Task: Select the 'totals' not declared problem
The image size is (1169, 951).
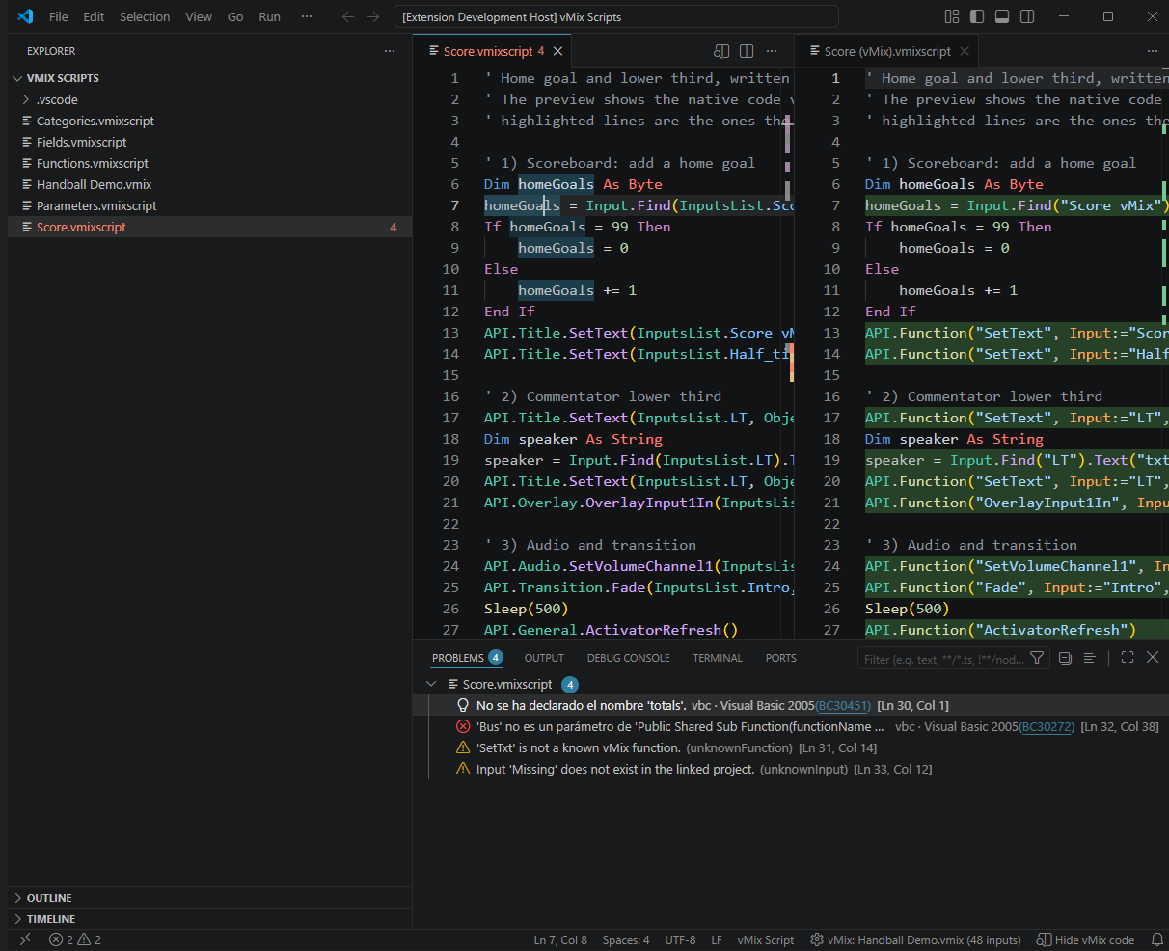Action: 791,705
